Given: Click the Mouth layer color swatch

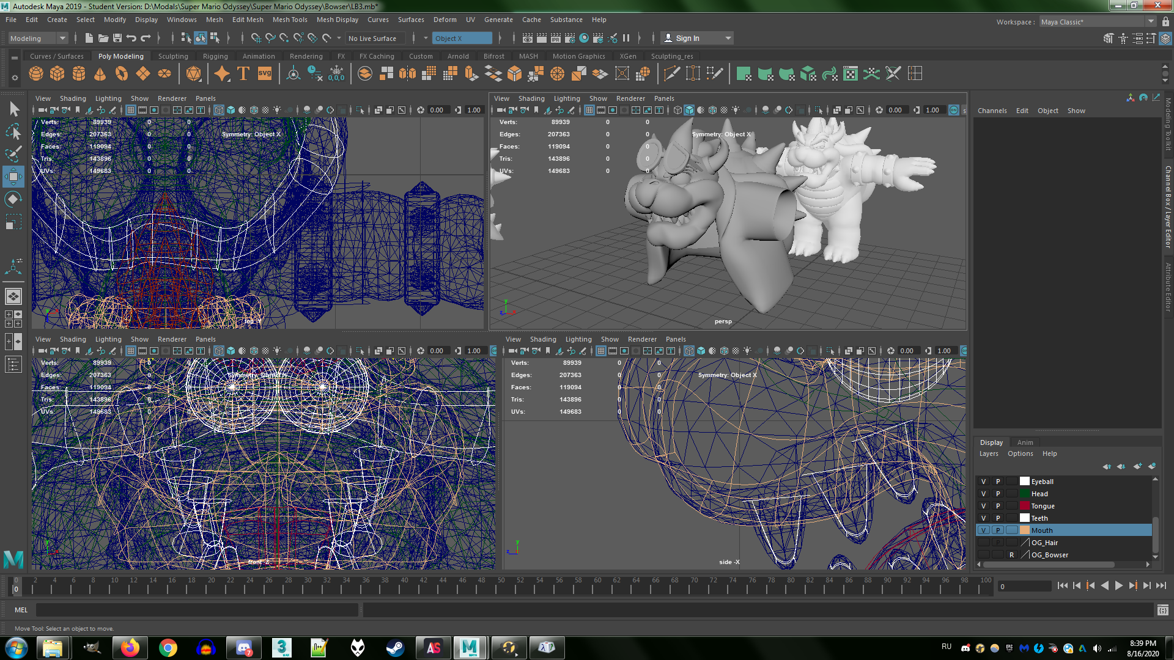Looking at the screenshot, I should [x=1025, y=530].
